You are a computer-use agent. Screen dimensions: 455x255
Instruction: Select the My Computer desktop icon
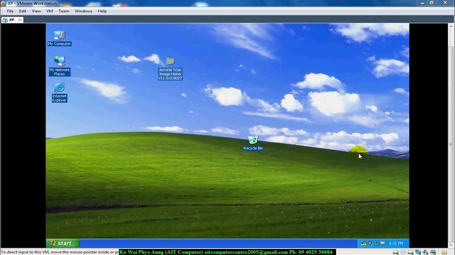click(x=59, y=38)
